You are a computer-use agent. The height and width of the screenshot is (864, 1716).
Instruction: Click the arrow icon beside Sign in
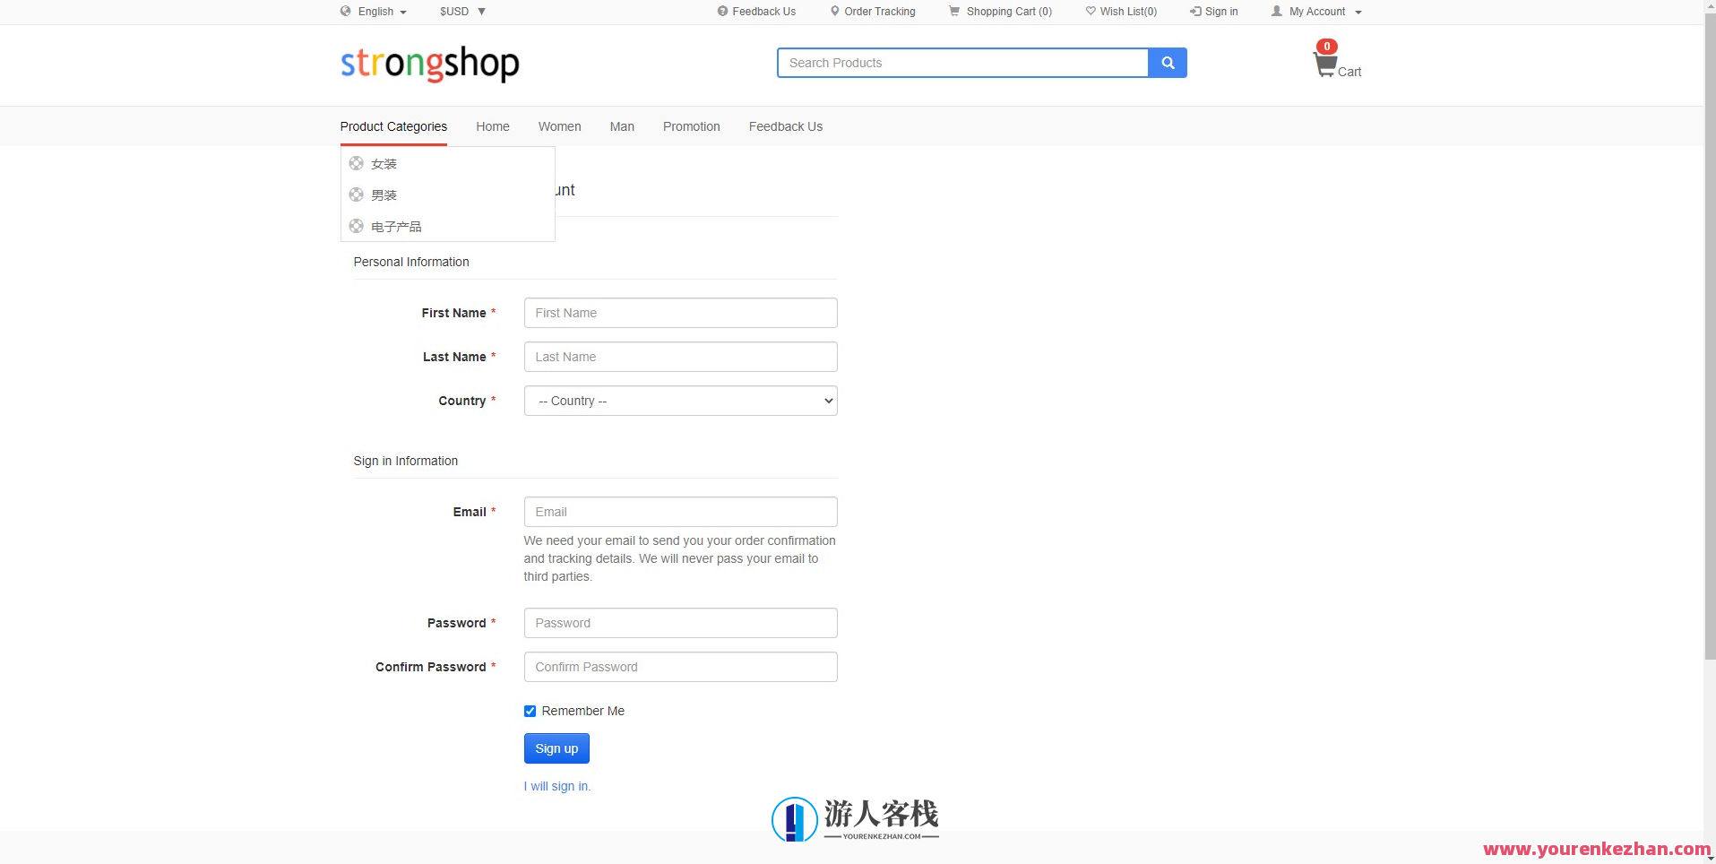coord(1194,12)
